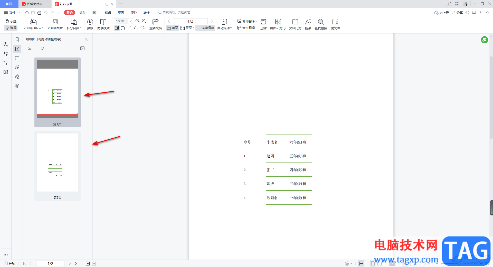Click the fit width icon
493x267 pixels.
click(130, 28)
